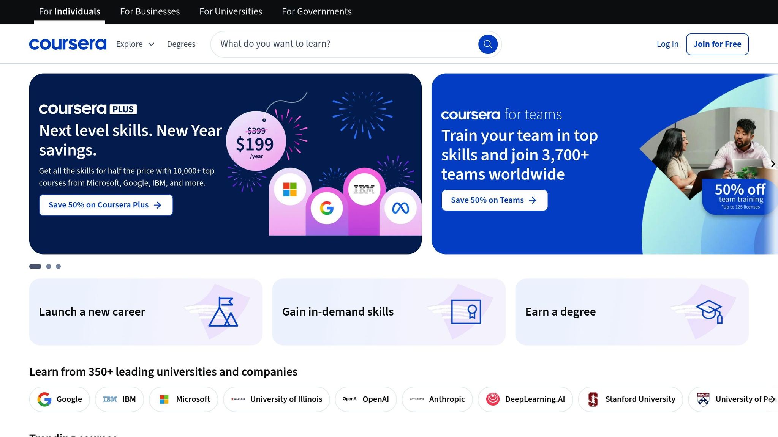
Task: Select the University of Illinois logo
Action: [277, 399]
